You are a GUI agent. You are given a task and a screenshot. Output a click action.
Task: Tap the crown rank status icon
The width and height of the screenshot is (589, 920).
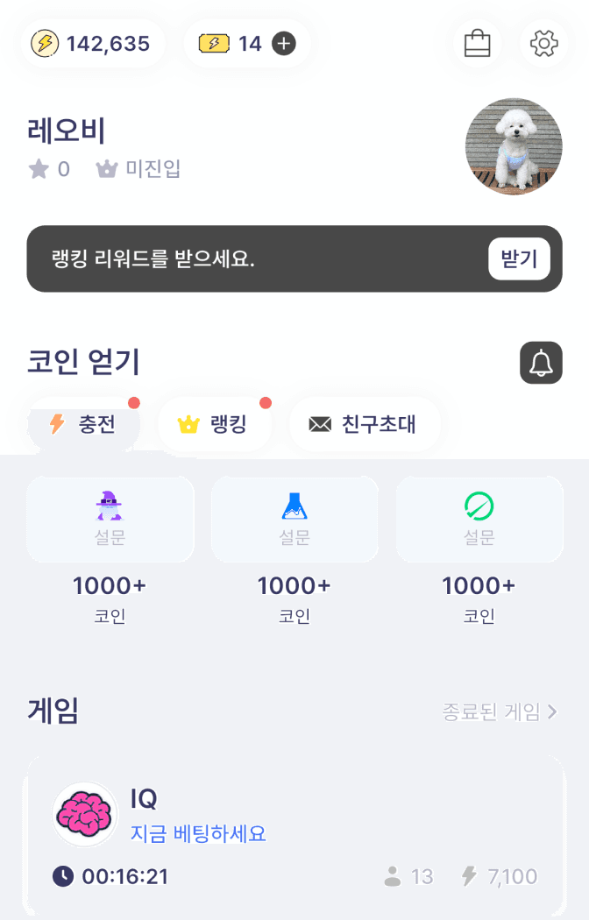pos(107,169)
